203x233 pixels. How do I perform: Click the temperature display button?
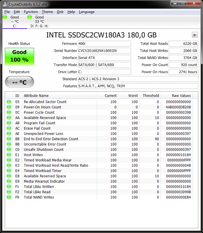coord(19,82)
